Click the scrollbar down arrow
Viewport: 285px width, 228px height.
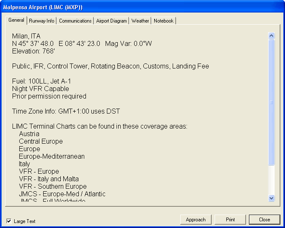pyautogui.click(x=271, y=198)
